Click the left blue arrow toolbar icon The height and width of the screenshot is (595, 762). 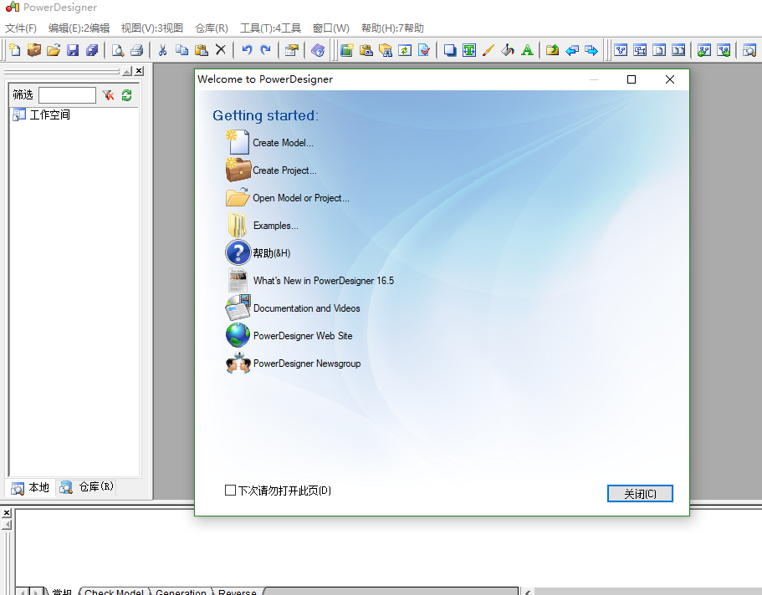click(x=572, y=50)
